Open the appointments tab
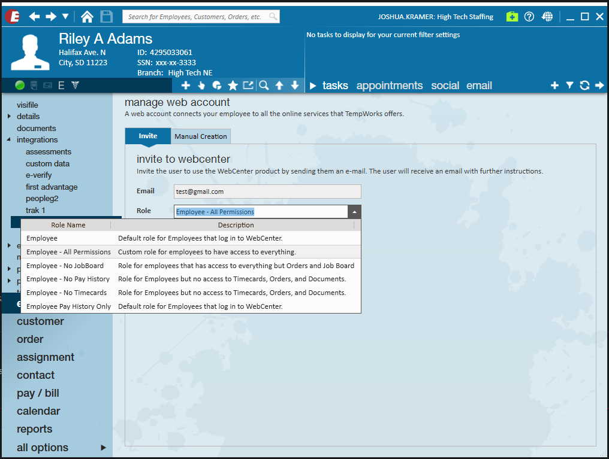 [390, 86]
